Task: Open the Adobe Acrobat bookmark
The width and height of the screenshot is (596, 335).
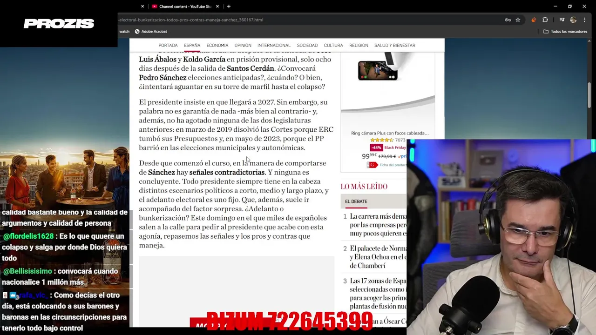Action: (x=150, y=32)
